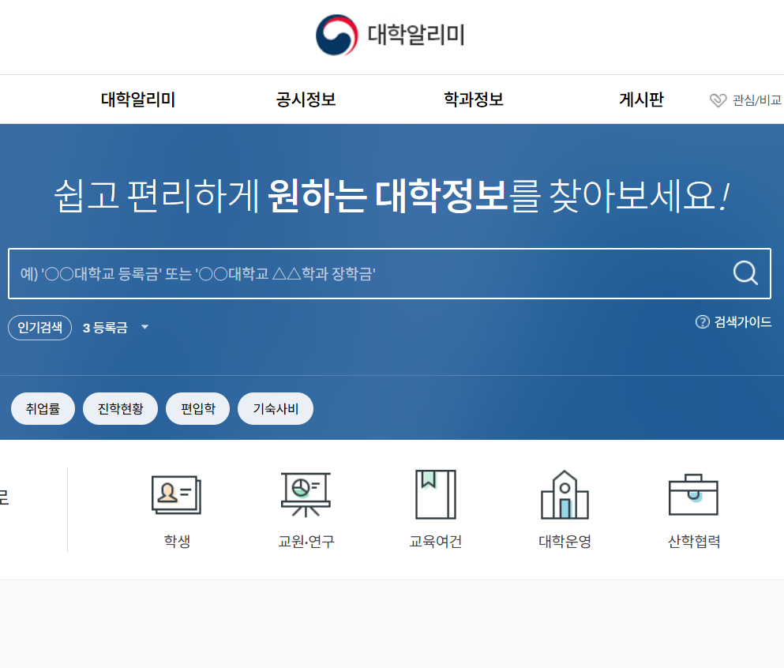Click the 취업률 keyword button
784x668 pixels.
tap(43, 408)
